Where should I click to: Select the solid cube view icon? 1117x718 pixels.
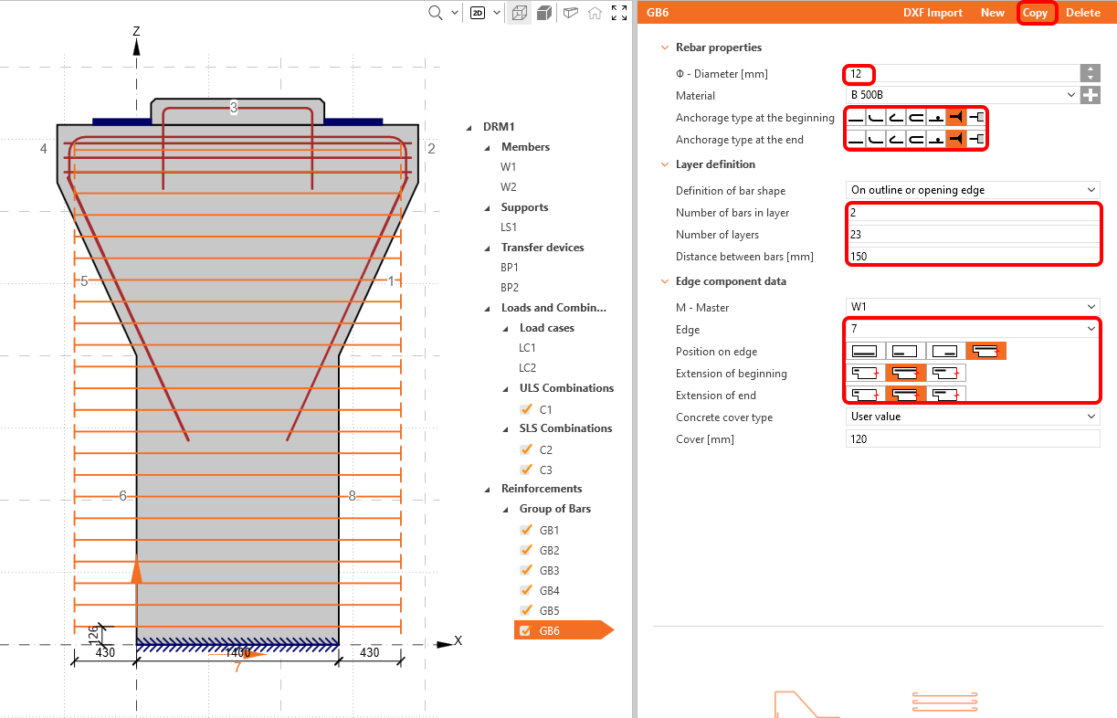click(544, 13)
